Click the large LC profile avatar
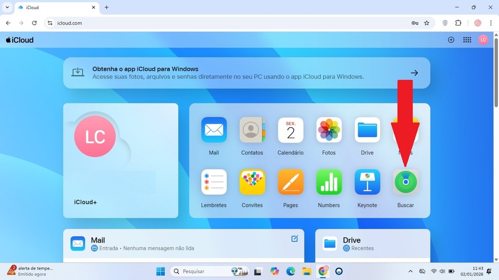499x280 pixels. 95,136
